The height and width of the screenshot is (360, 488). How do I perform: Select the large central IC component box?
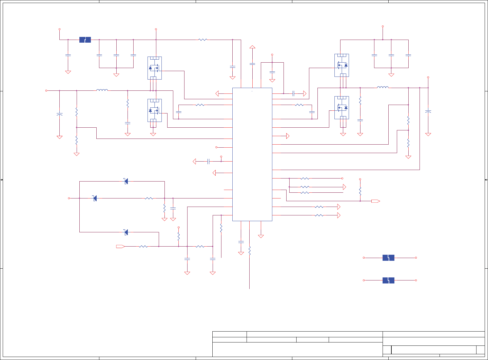pos(252,154)
